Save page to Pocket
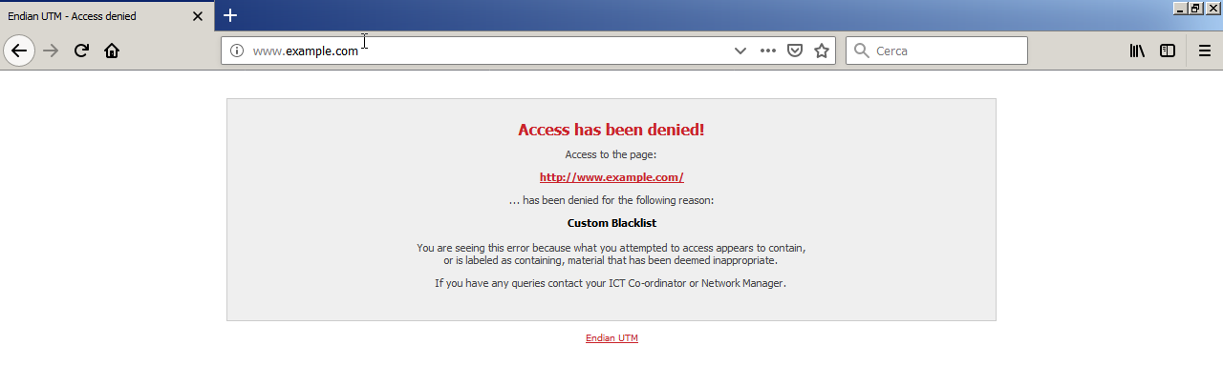 click(x=794, y=51)
